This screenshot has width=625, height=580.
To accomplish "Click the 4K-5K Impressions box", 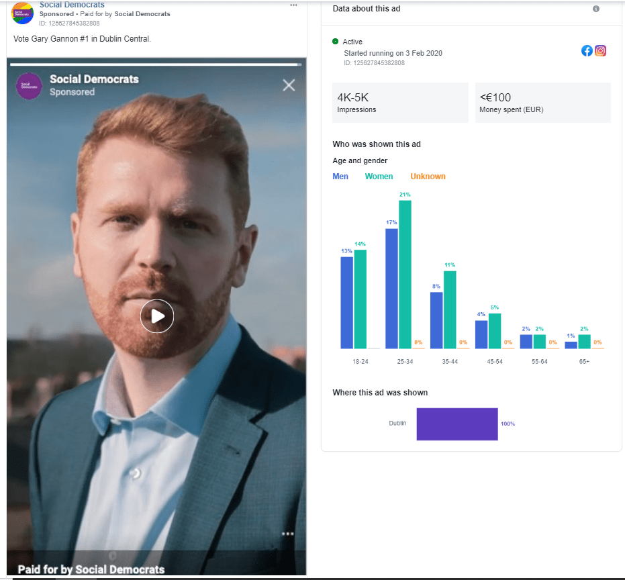I will pos(400,103).
